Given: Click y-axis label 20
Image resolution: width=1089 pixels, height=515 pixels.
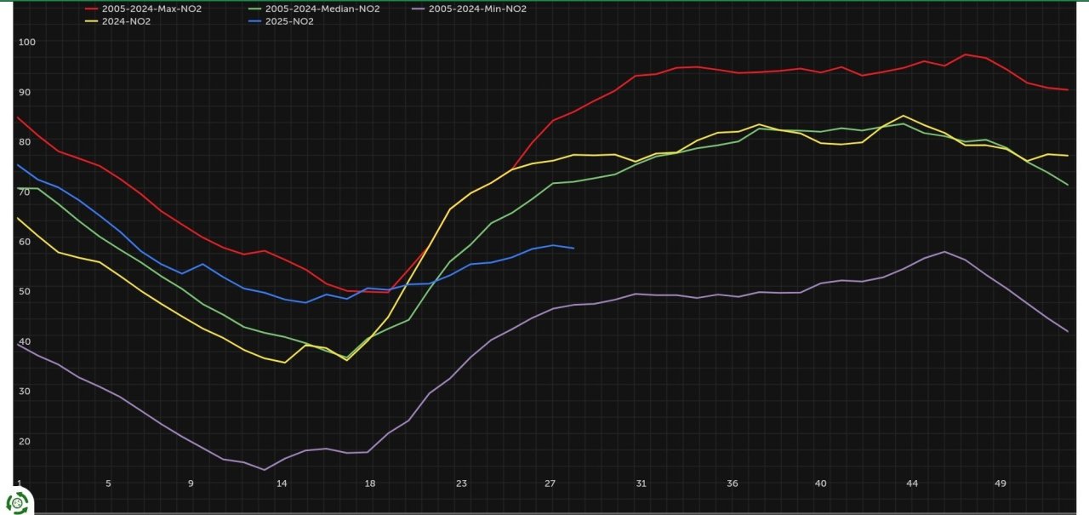Looking at the screenshot, I should tap(24, 442).
